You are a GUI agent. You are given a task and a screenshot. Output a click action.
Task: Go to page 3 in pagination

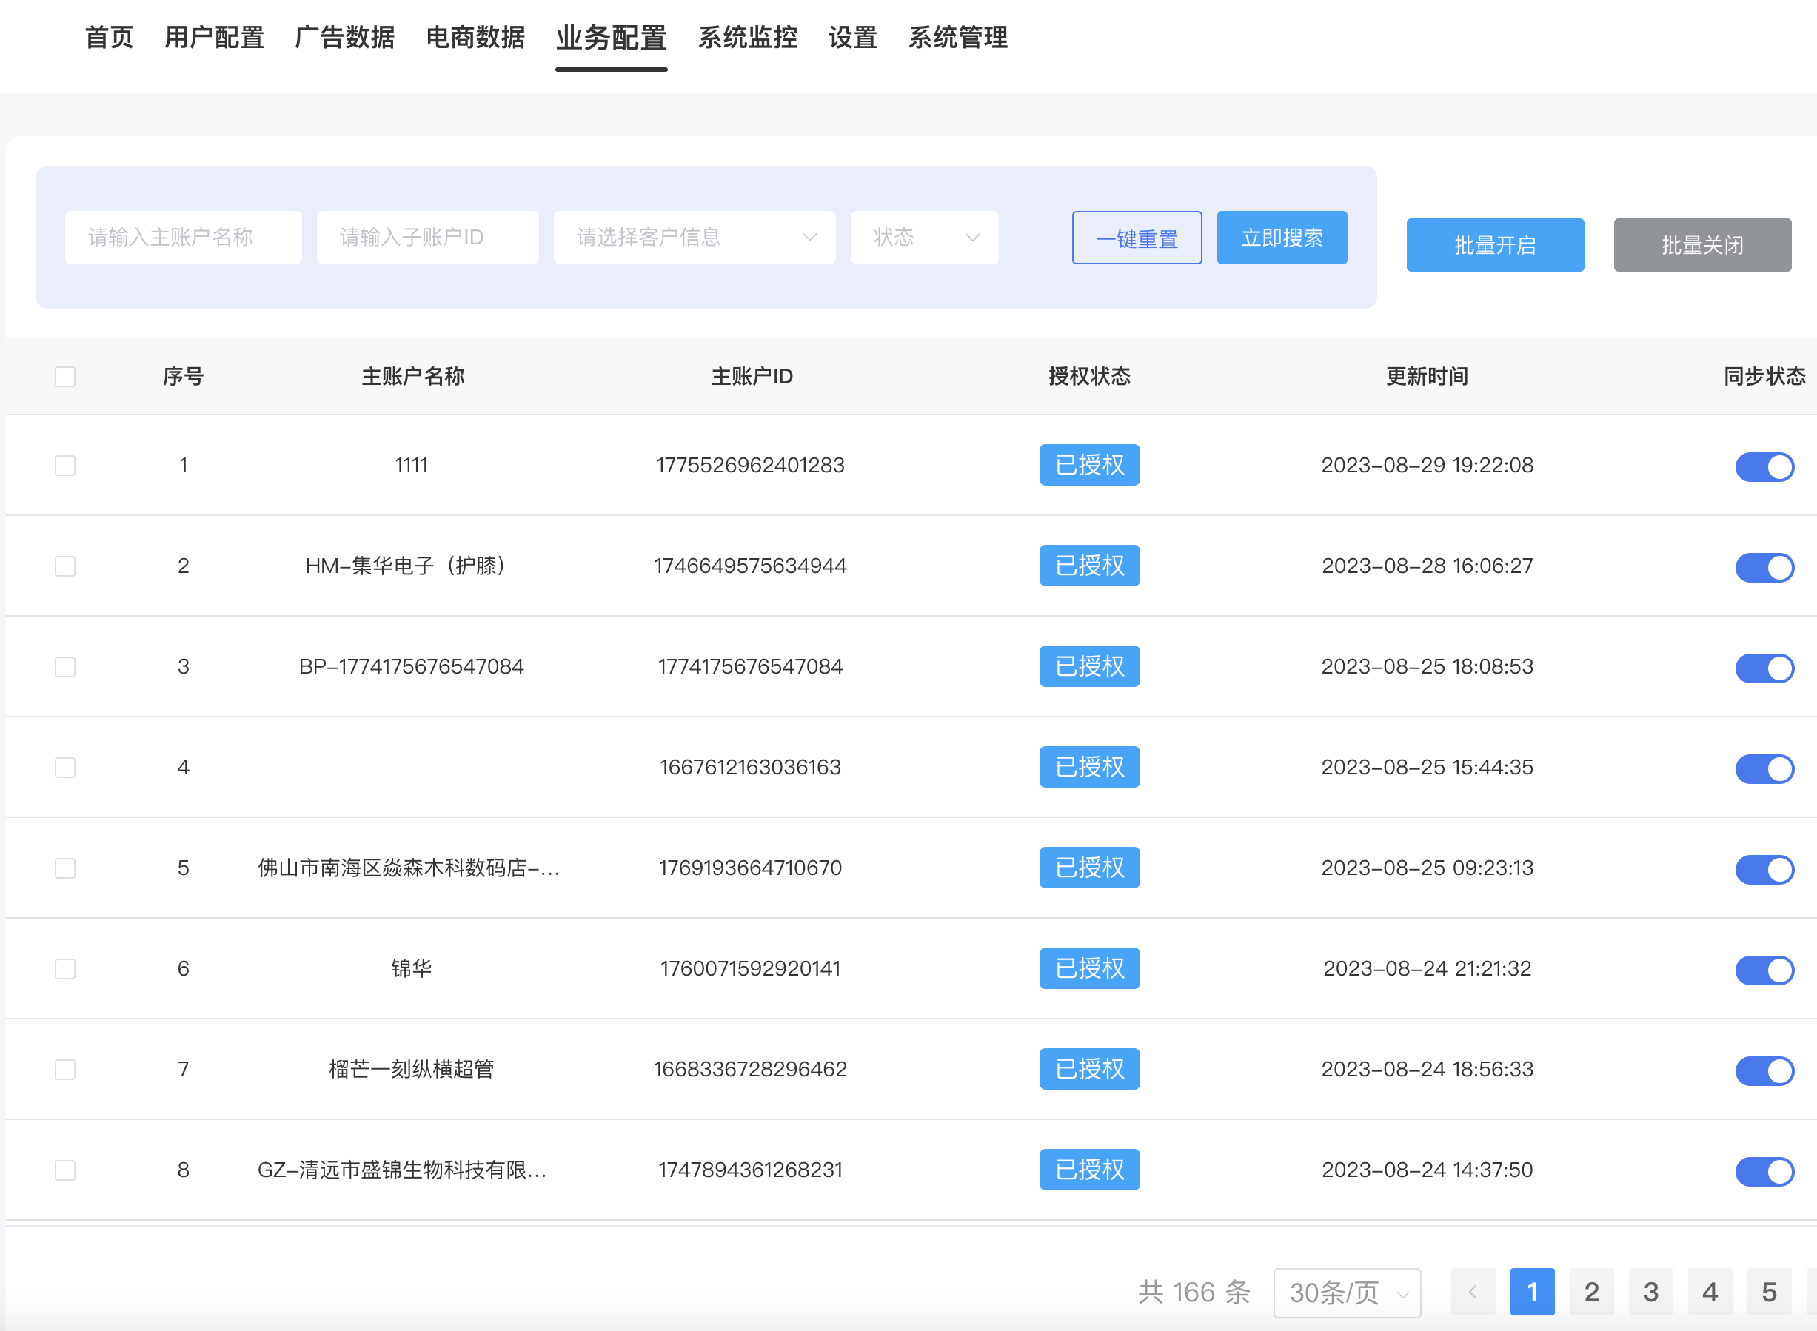[x=1651, y=1293]
